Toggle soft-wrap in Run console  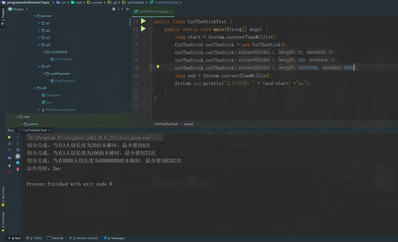coord(18,150)
